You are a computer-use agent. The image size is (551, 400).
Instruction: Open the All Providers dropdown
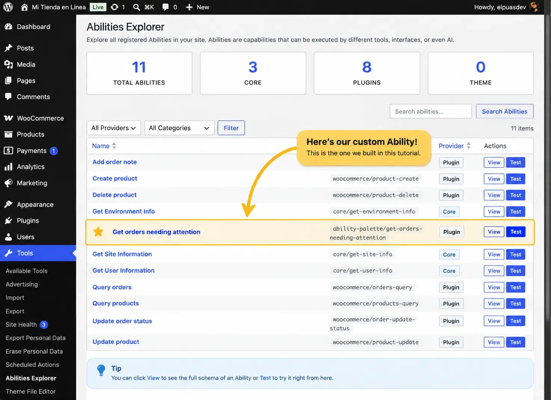click(x=114, y=128)
